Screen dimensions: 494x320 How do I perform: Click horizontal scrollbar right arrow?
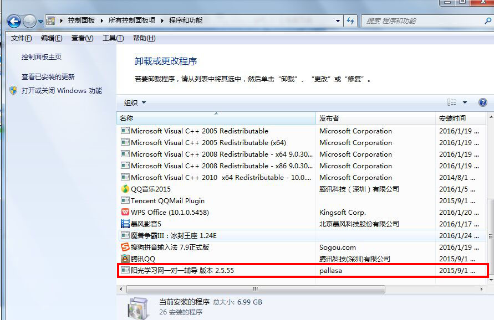click(x=481, y=289)
